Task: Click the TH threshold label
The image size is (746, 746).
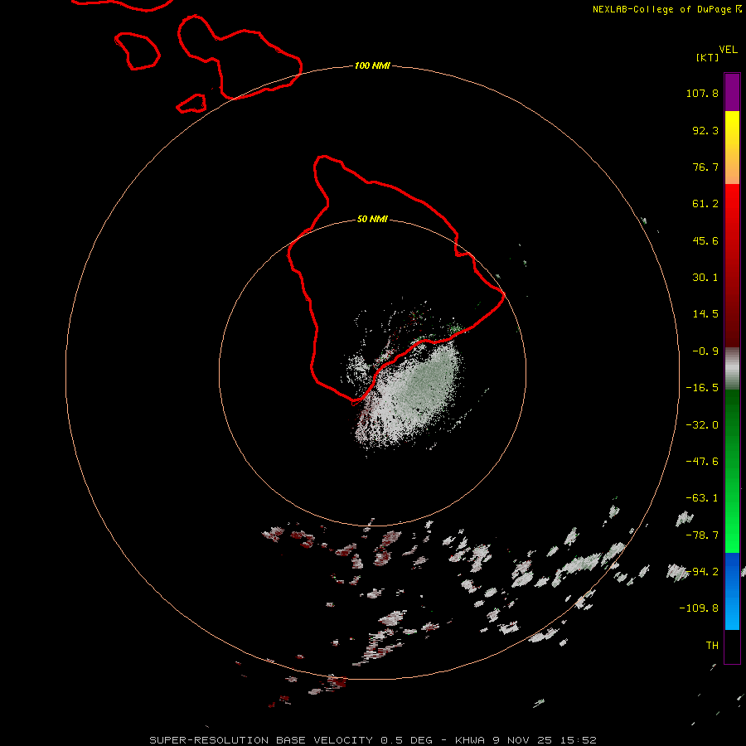Action: coord(712,646)
